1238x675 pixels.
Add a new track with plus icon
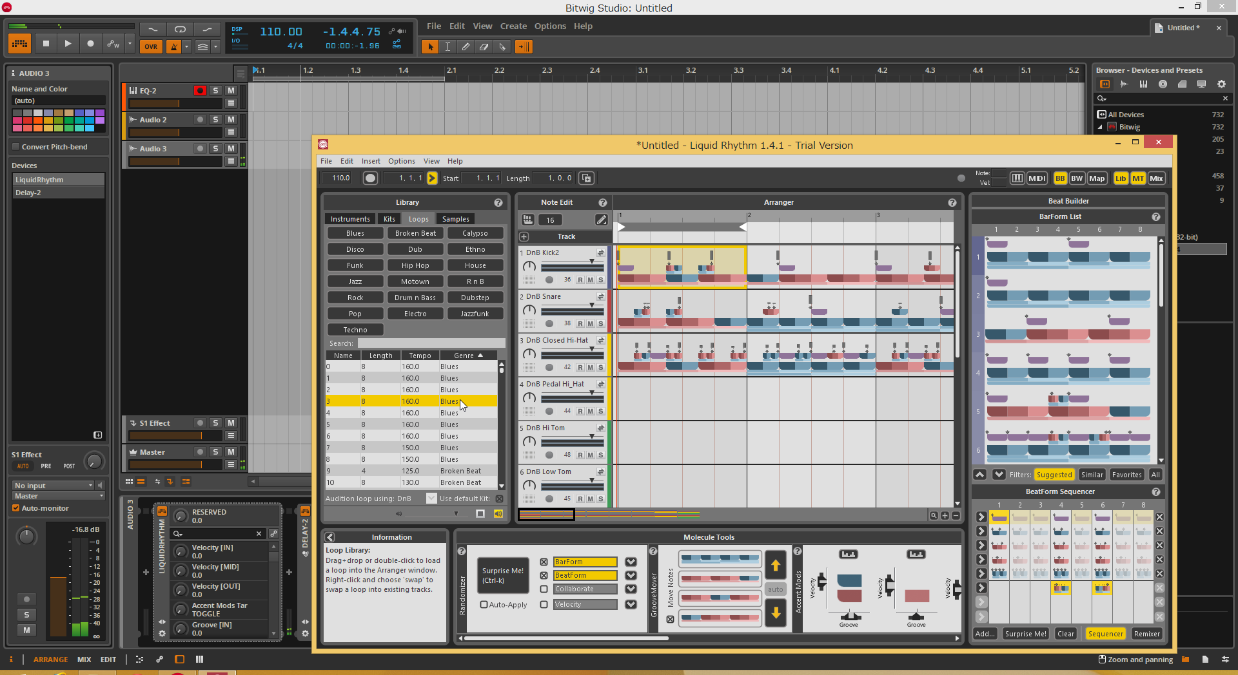point(524,237)
